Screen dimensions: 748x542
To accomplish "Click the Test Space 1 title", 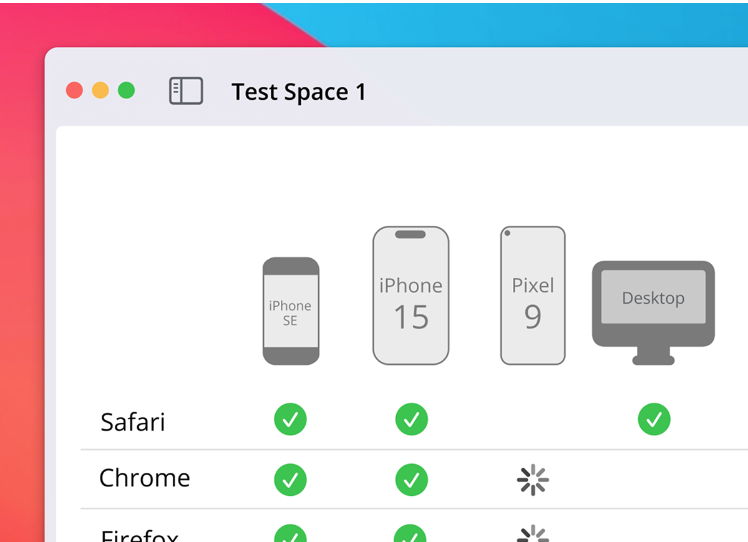I will click(x=298, y=92).
